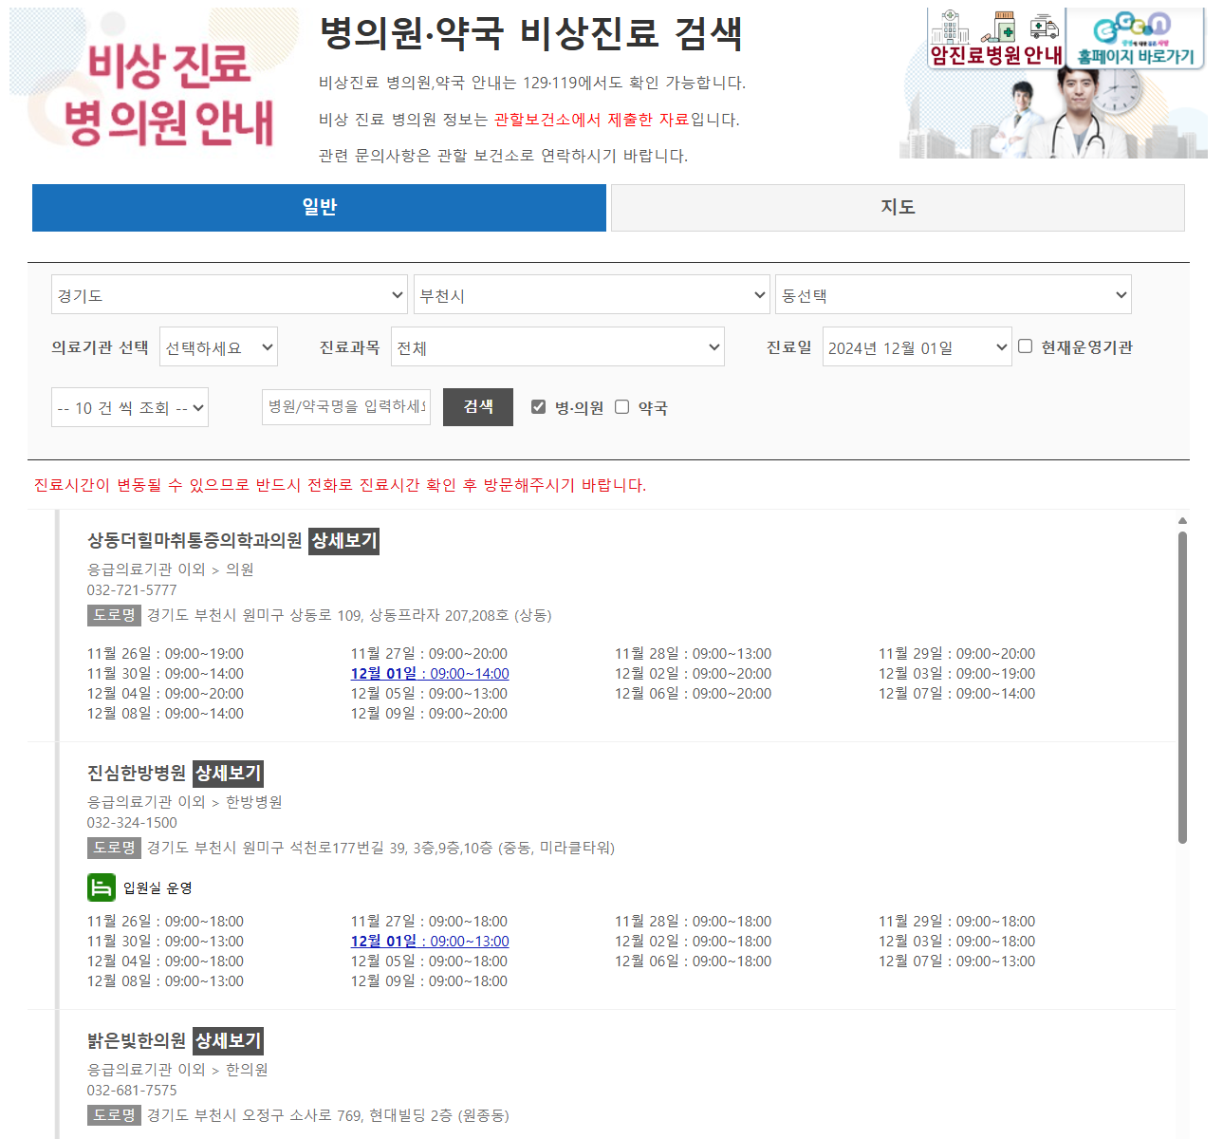The image size is (1223, 1139).
Task: Open 상세보기 for 상동더힐마취통증의학과의원
Action: [x=343, y=541]
